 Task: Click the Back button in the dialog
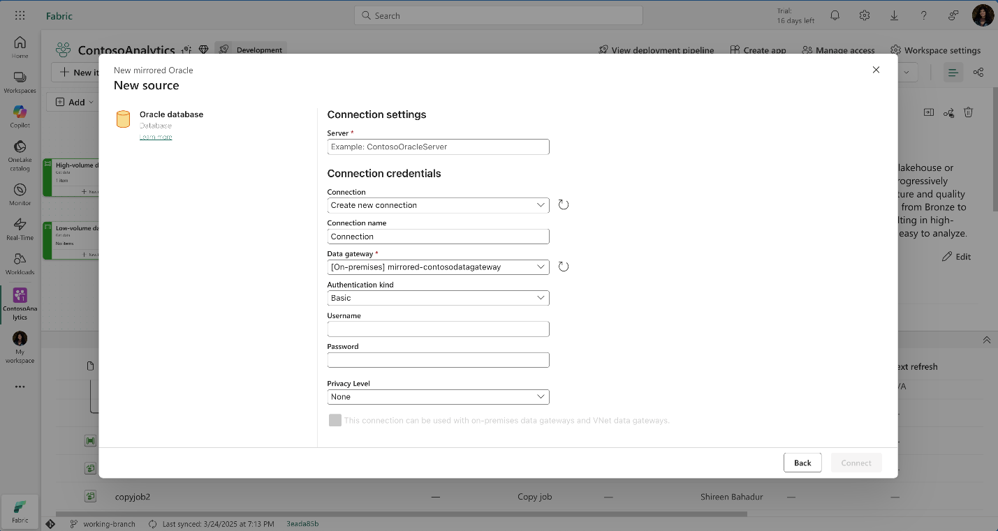[802, 462]
